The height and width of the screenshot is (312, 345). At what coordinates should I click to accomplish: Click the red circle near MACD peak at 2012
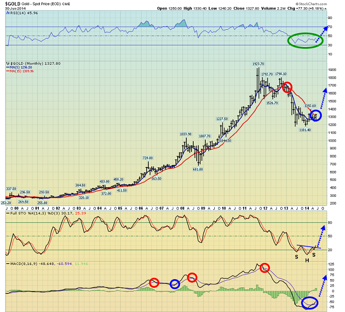(x=264, y=268)
